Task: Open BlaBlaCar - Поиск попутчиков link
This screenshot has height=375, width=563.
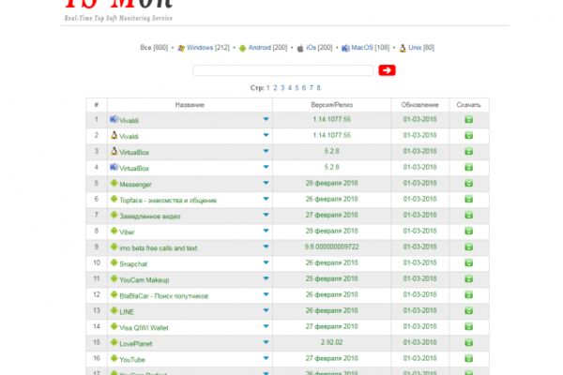Action: pyautogui.click(x=163, y=295)
